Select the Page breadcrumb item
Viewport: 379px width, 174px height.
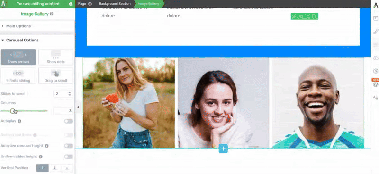tap(85, 4)
